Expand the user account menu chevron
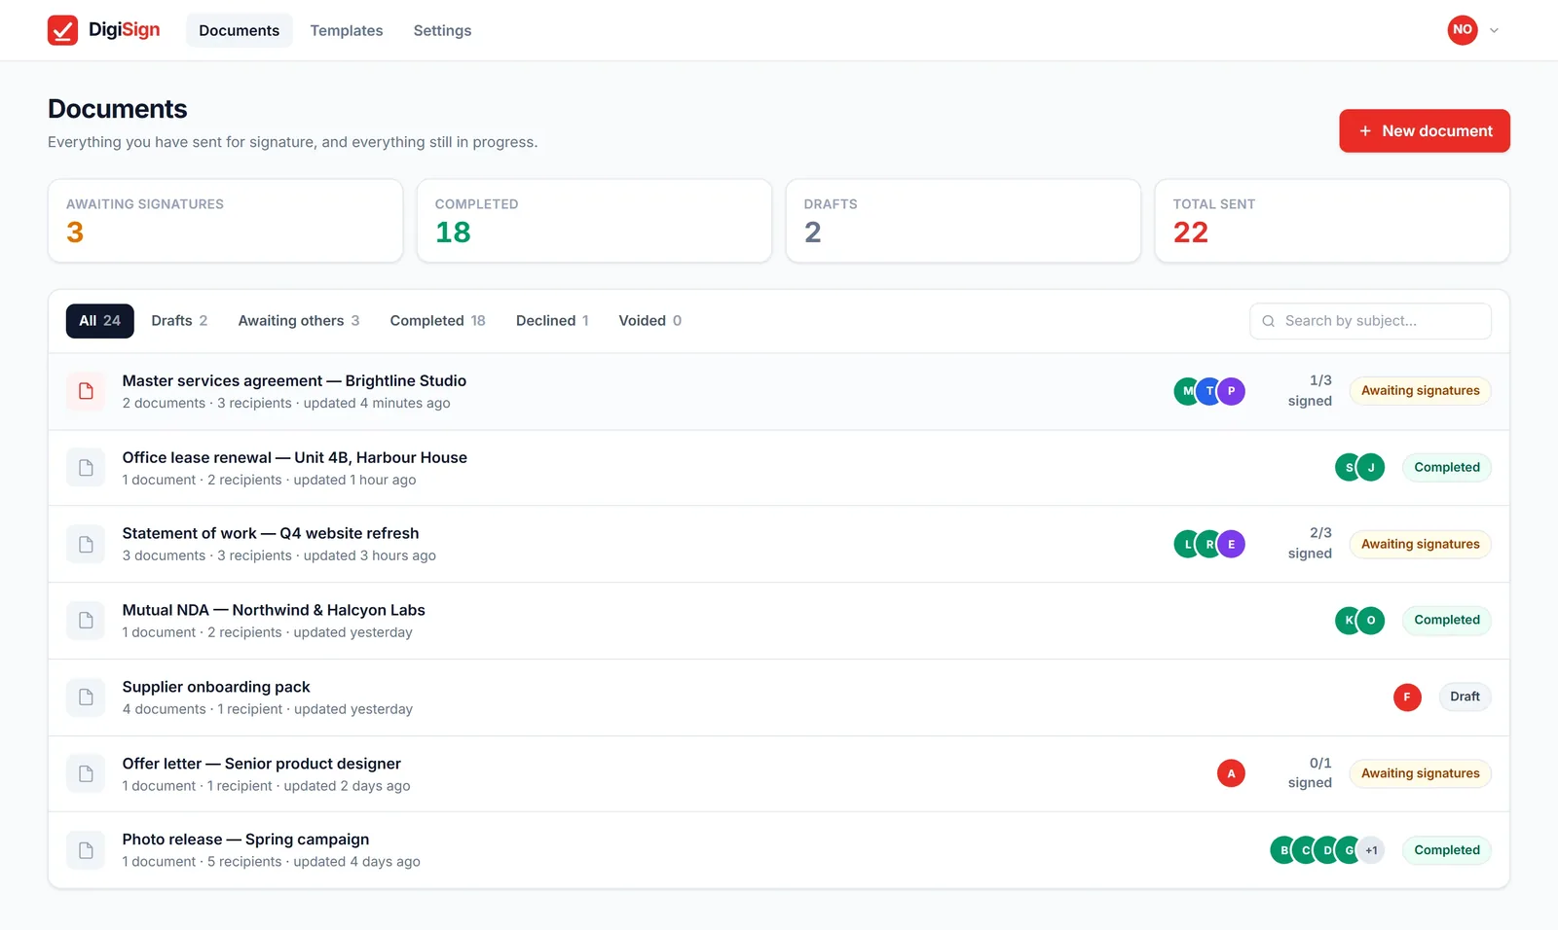 click(x=1495, y=30)
